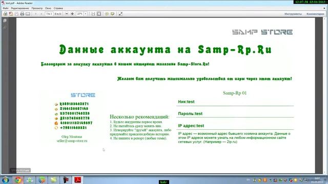Click the Samp-Rp 01 heading
328x184 pixels.
pyautogui.click(x=235, y=93)
